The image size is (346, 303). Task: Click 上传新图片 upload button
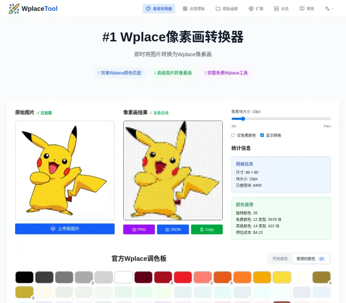click(x=65, y=229)
